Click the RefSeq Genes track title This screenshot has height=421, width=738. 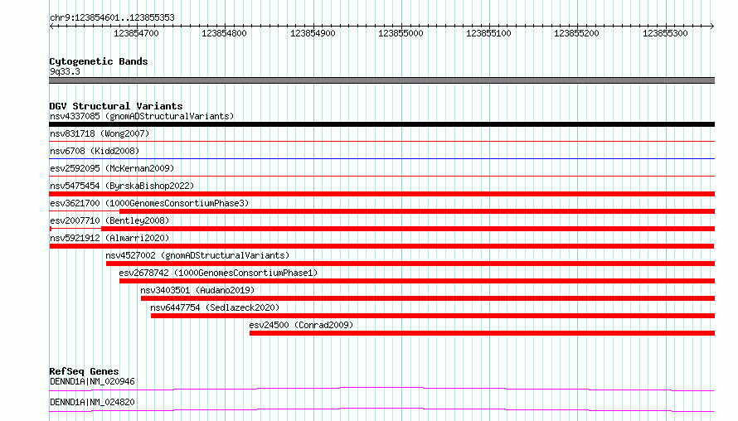(x=84, y=371)
